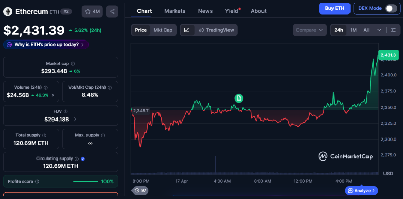
Task: Switch to the Chart tab
Action: click(145, 11)
